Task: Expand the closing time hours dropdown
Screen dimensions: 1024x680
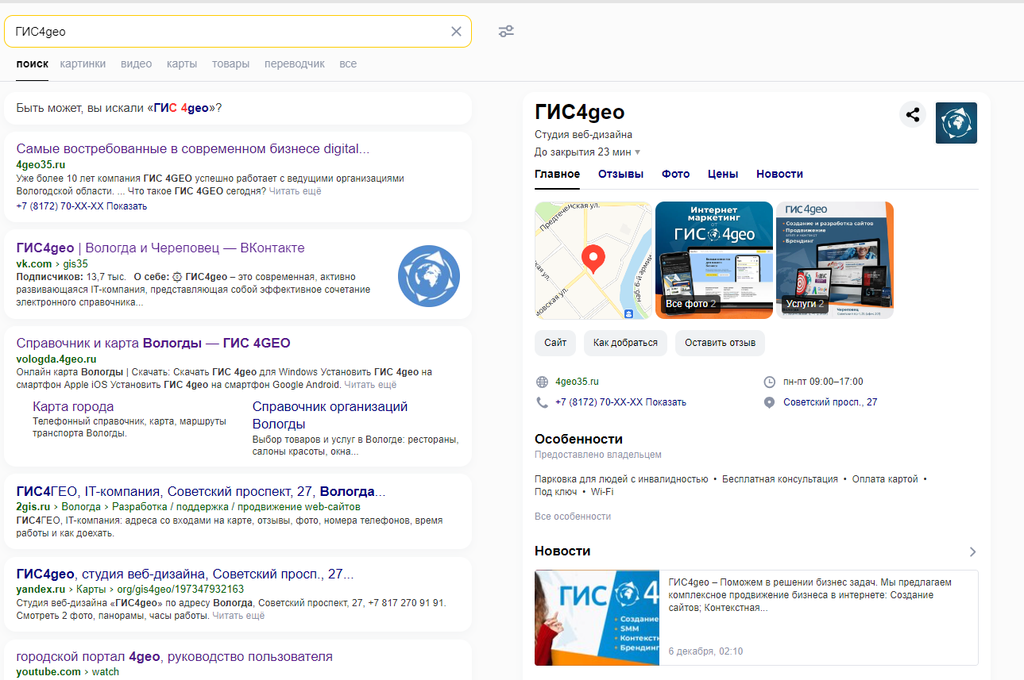Action: pyautogui.click(x=637, y=152)
